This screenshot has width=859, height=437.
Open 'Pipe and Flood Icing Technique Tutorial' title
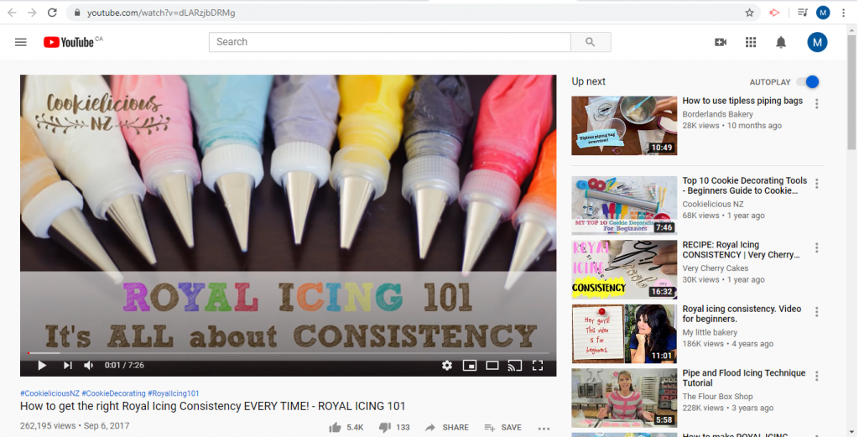744,377
